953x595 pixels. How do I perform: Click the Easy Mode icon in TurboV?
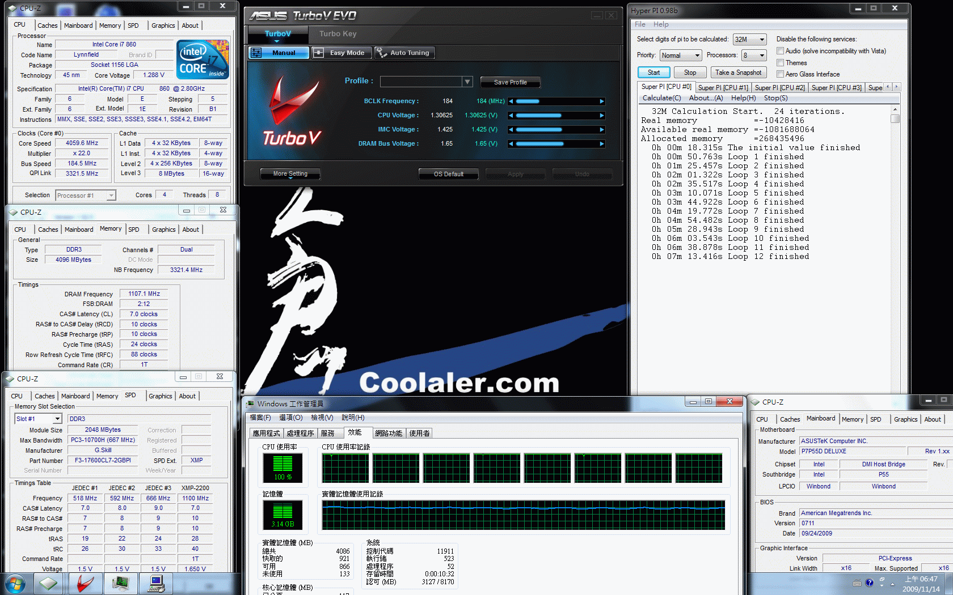tap(319, 53)
